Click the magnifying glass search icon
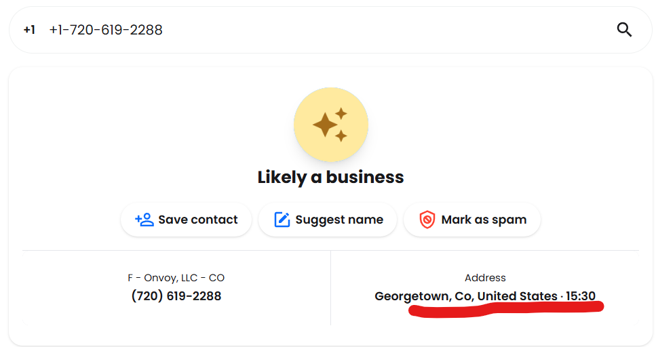This screenshot has width=656, height=347. [x=624, y=30]
